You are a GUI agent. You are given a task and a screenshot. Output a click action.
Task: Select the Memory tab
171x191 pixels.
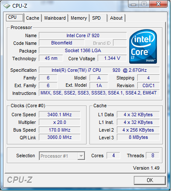pos(79,18)
